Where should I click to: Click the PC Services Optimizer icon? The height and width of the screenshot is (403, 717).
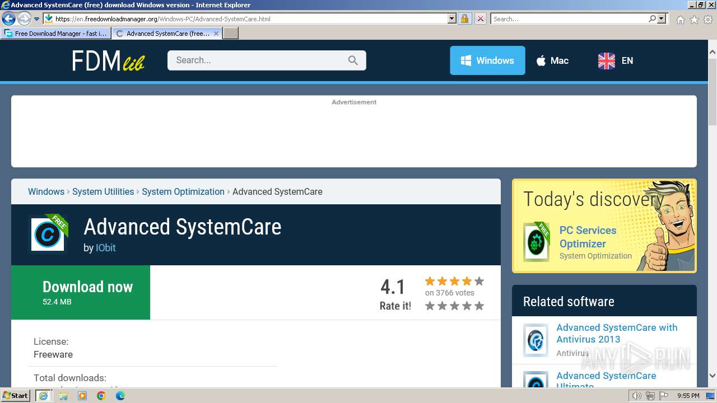click(x=536, y=242)
